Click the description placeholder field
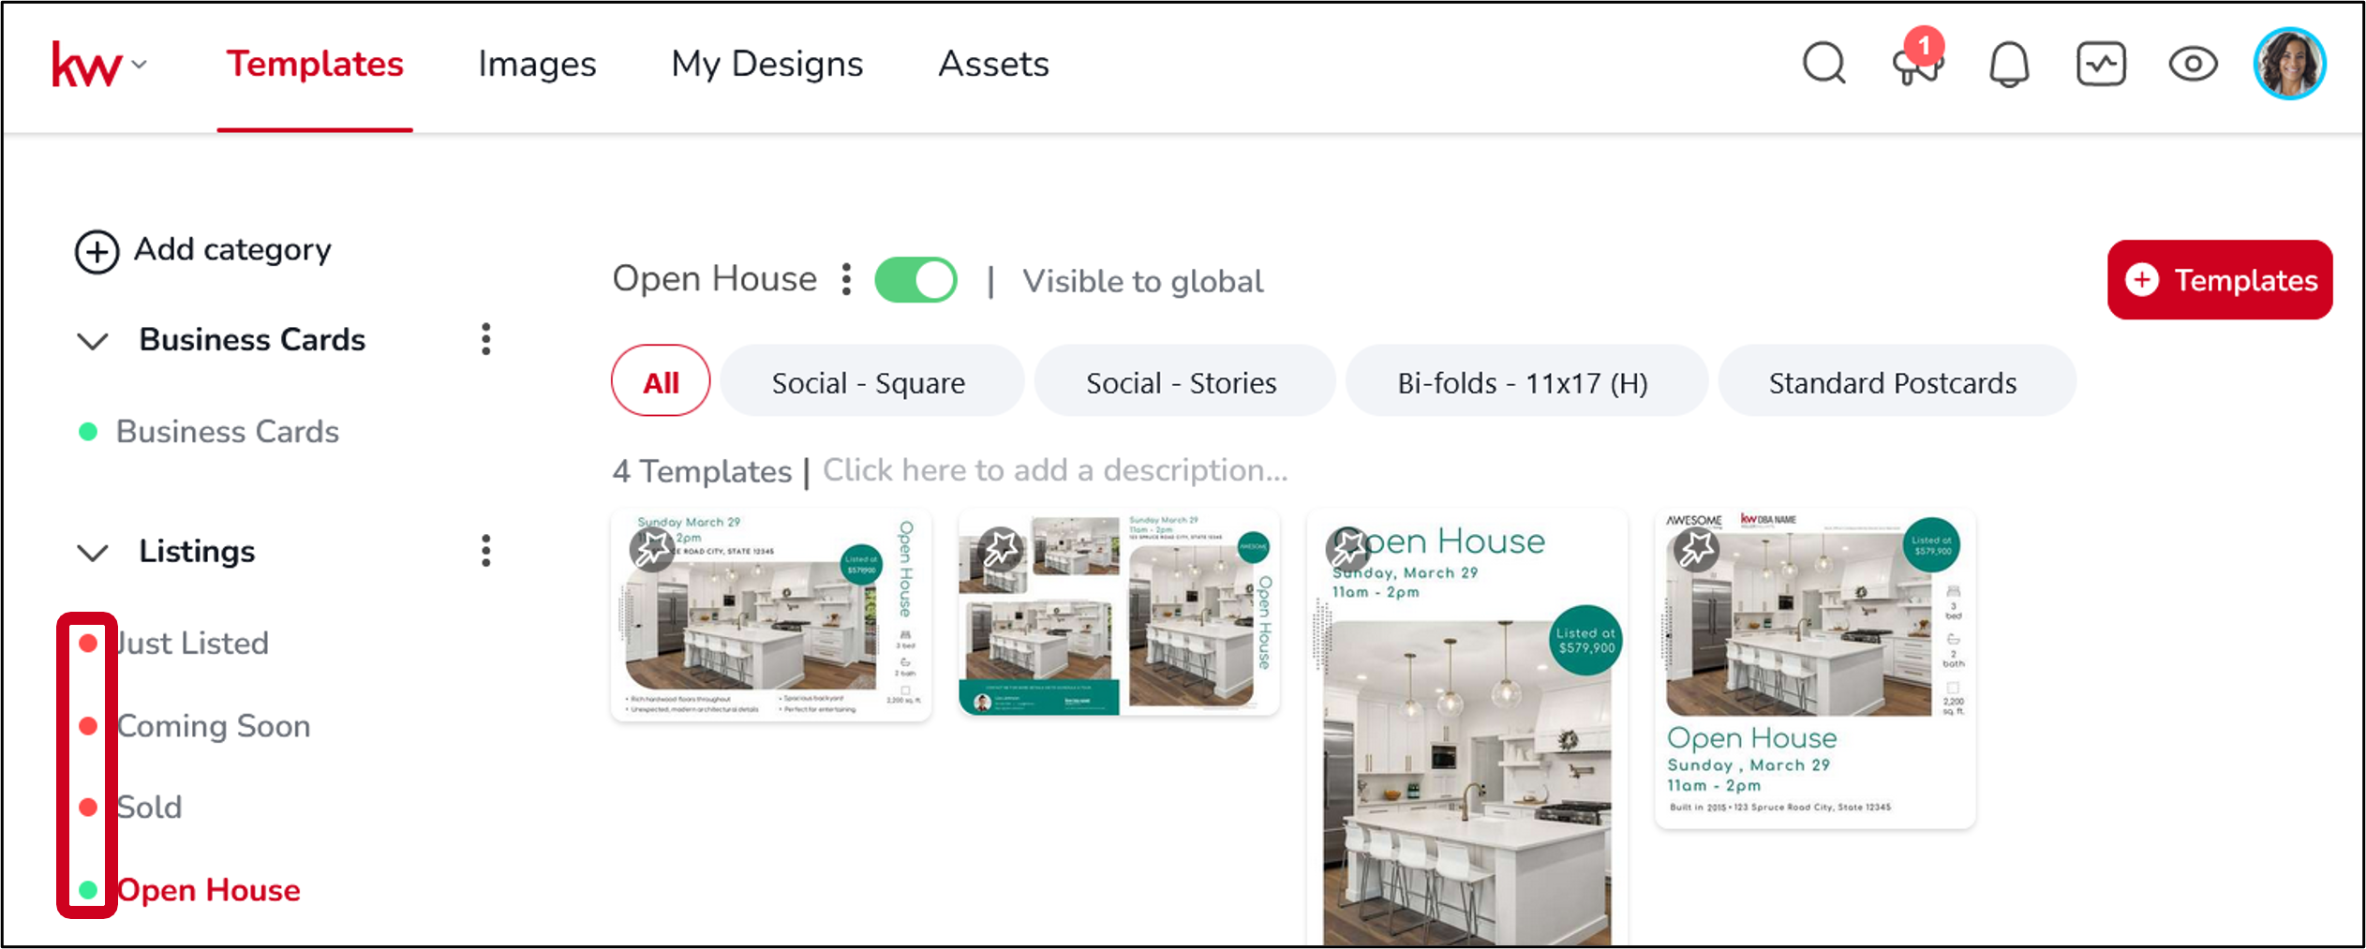 tap(1055, 470)
